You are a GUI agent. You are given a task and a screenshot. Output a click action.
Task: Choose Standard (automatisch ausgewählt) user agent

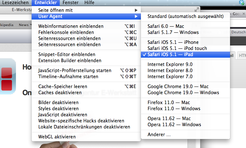click(x=185, y=16)
